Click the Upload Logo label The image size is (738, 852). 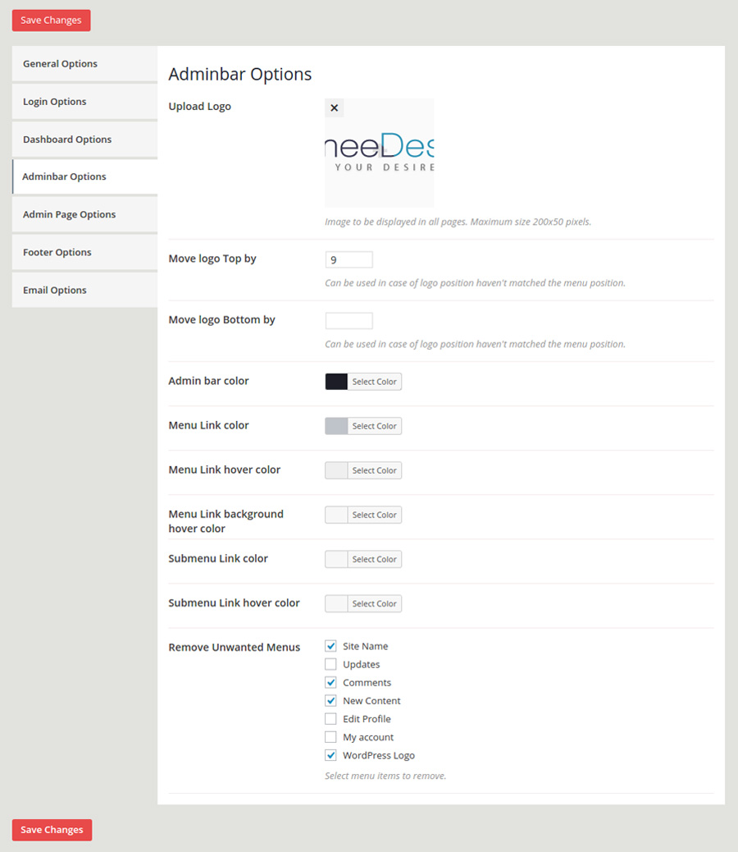coord(200,107)
